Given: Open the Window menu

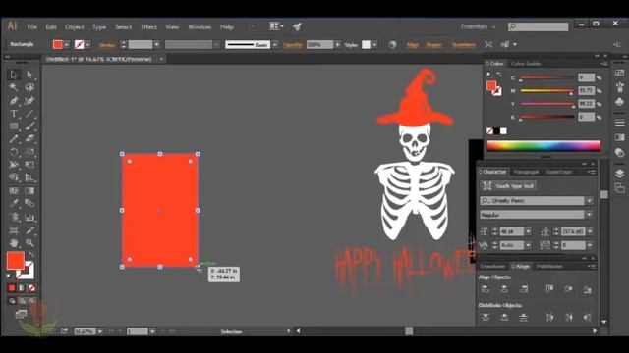Looking at the screenshot, I should click(200, 26).
